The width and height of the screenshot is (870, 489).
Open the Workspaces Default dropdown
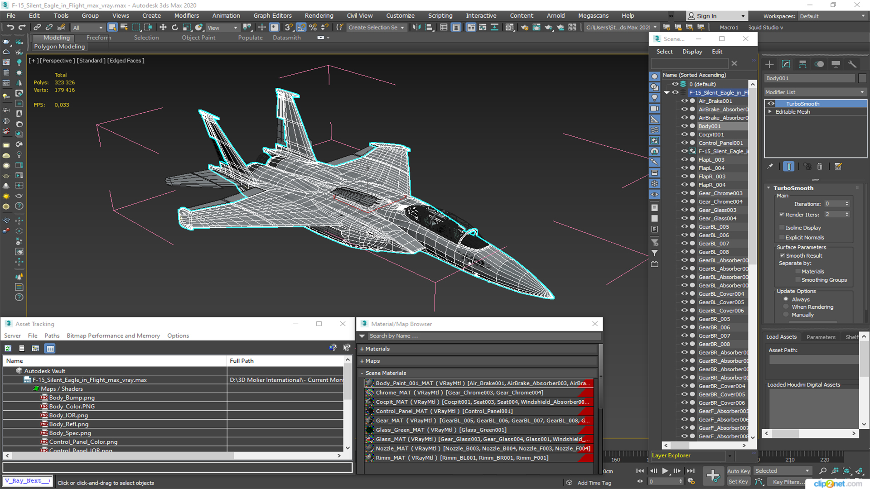(832, 16)
